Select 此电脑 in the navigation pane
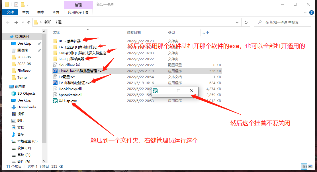The image size is (317, 172). click(x=20, y=87)
